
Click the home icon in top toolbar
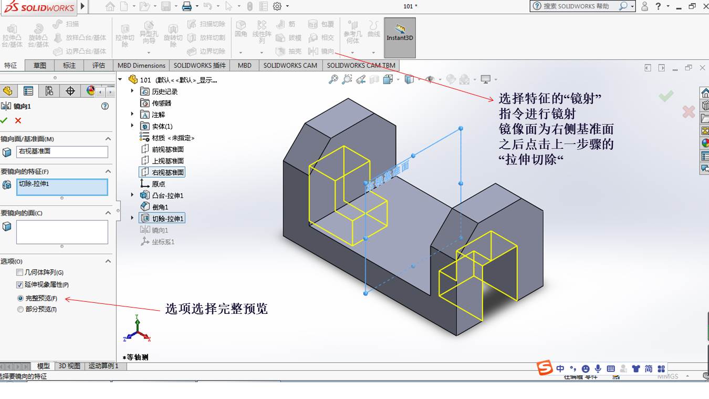(x=110, y=6)
